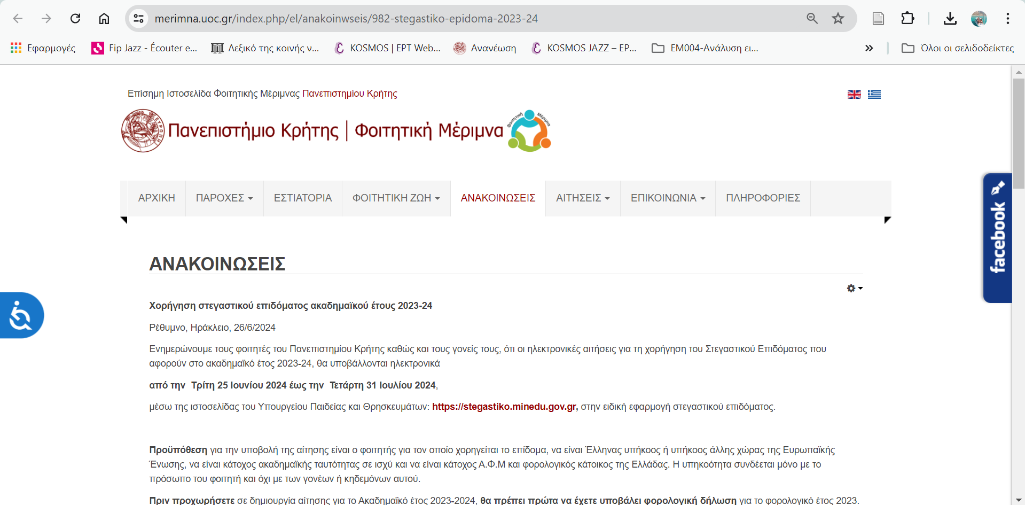Go to the ΕΣΤΙΑΤΟΡΙΑ menu item
Viewport: 1025px width, 505px height.
click(302, 198)
